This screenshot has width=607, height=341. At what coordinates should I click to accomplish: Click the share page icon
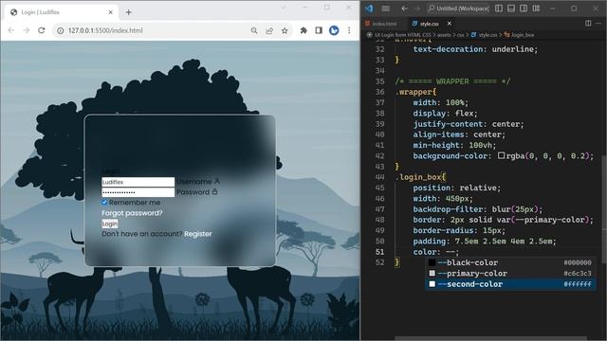click(269, 30)
